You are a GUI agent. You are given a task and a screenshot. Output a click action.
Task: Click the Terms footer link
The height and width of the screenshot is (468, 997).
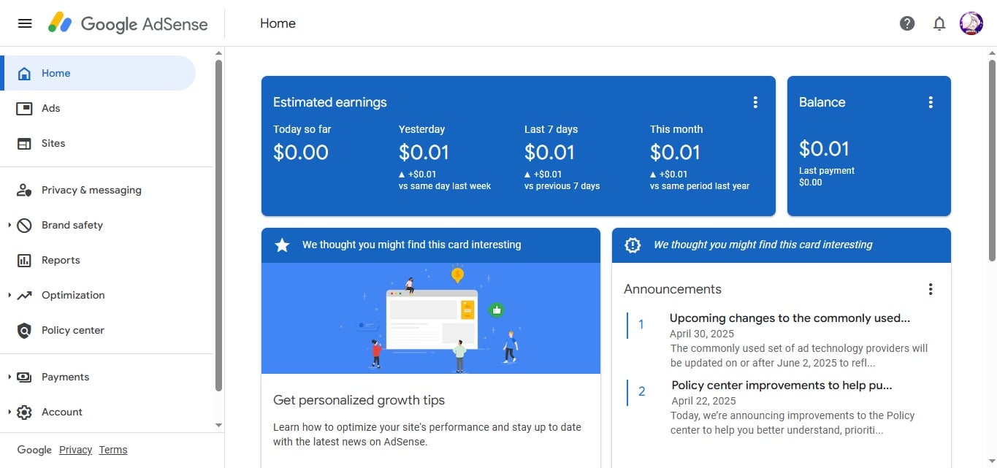[113, 450]
